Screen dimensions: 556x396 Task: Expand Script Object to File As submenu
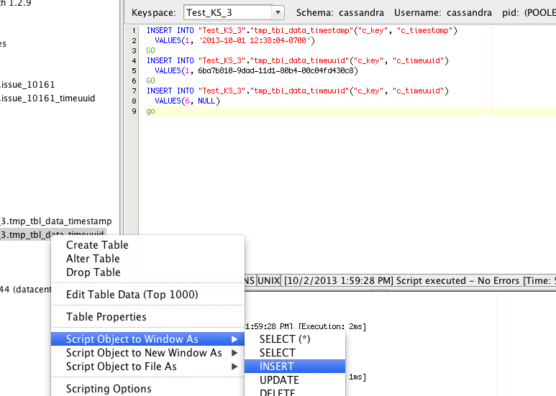coord(147,367)
